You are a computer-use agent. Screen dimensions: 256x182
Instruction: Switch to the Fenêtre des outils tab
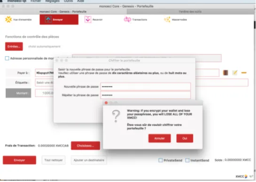(190, 12)
